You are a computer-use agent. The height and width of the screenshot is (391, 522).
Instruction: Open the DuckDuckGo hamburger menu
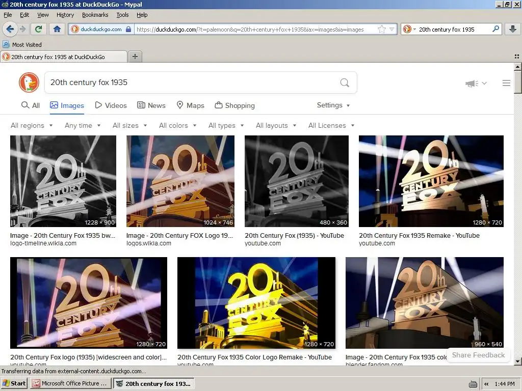[x=506, y=83]
